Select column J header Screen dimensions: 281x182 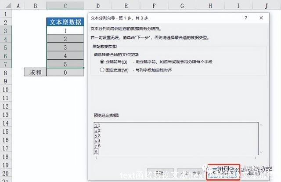point(267,6)
